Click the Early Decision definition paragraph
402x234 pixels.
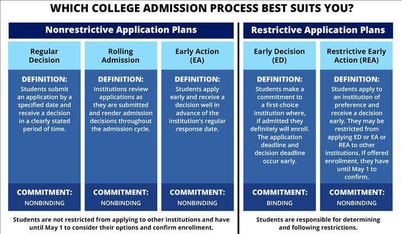[x=280, y=125]
